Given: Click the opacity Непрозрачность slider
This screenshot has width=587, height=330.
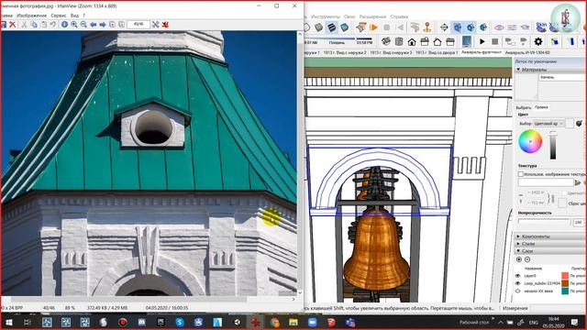Looking at the screenshot, I should click(x=544, y=222).
